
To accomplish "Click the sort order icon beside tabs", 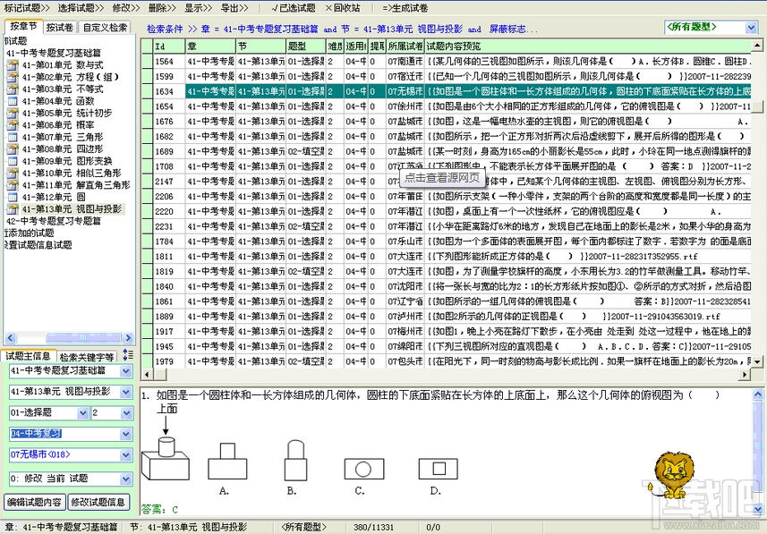I will click(x=127, y=355).
